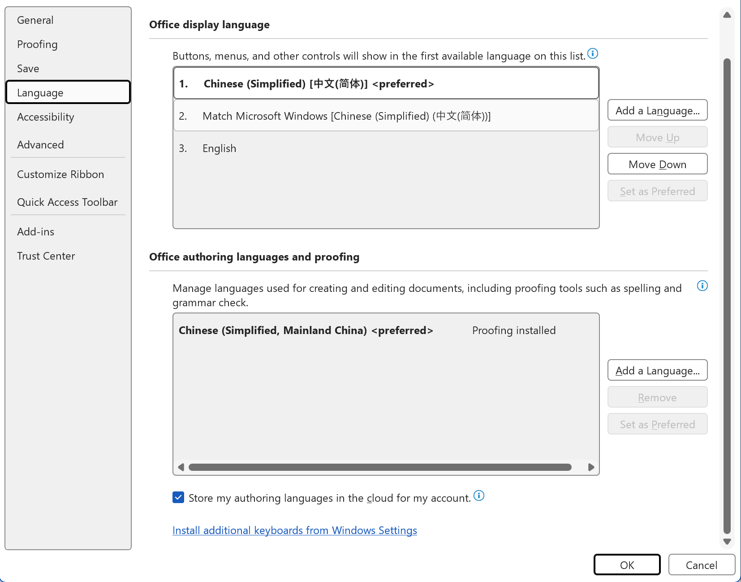The image size is (741, 582).
Task: Confirm changes with the OK button
Action: [x=627, y=565]
